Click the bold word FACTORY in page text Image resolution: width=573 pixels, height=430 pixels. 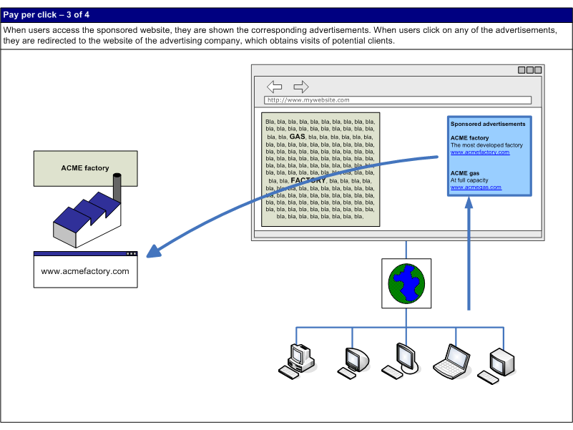coord(308,180)
